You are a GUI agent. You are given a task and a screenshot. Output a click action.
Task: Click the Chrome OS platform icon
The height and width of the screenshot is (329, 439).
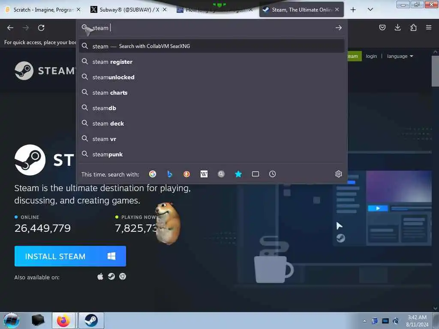pos(123,277)
